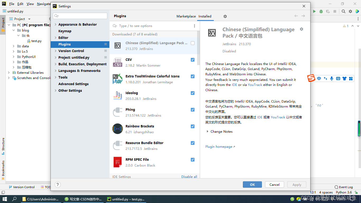Select the Rainbow Brackets plugin icon
The image size is (361, 203).
(x=118, y=129)
